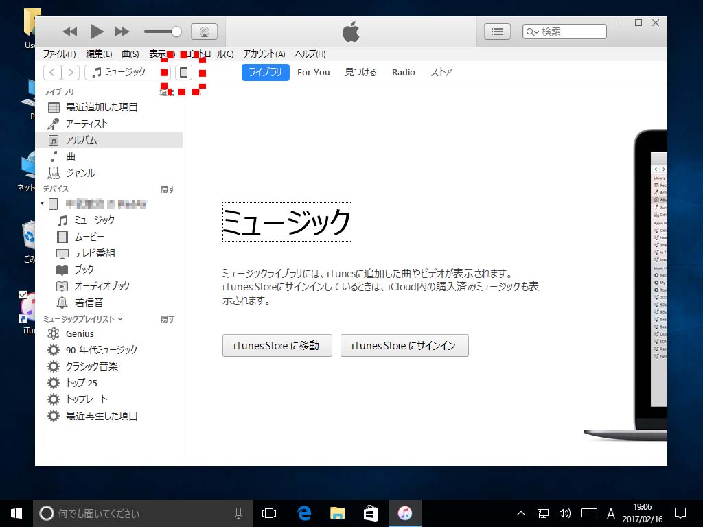Collapse the device tree triangle
Viewport: 703px width, 527px height.
tap(43, 204)
